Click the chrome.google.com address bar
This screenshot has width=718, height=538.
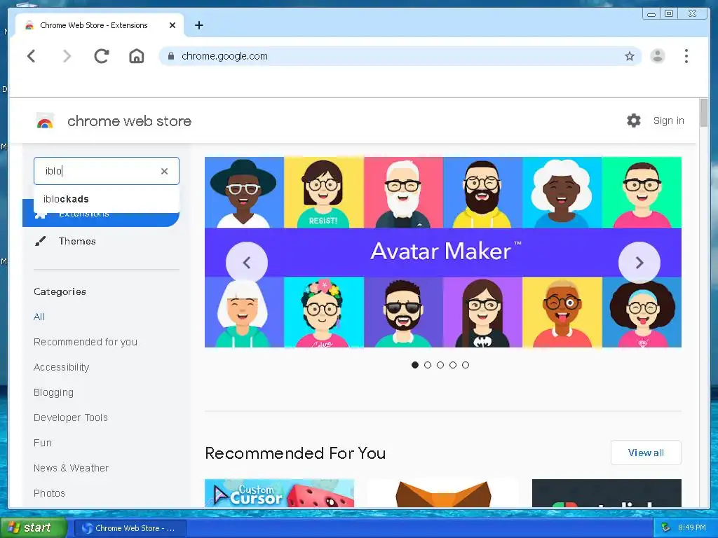pos(400,56)
